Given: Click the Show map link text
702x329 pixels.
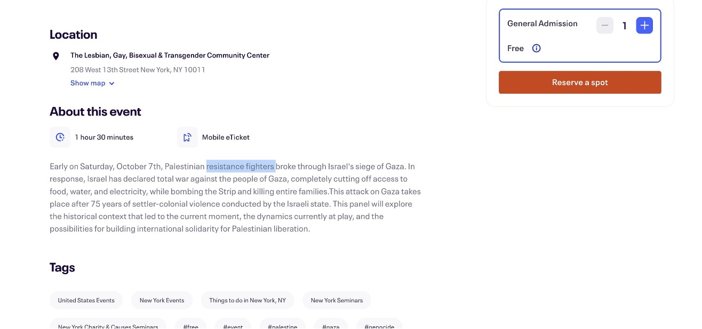Looking at the screenshot, I should (88, 83).
